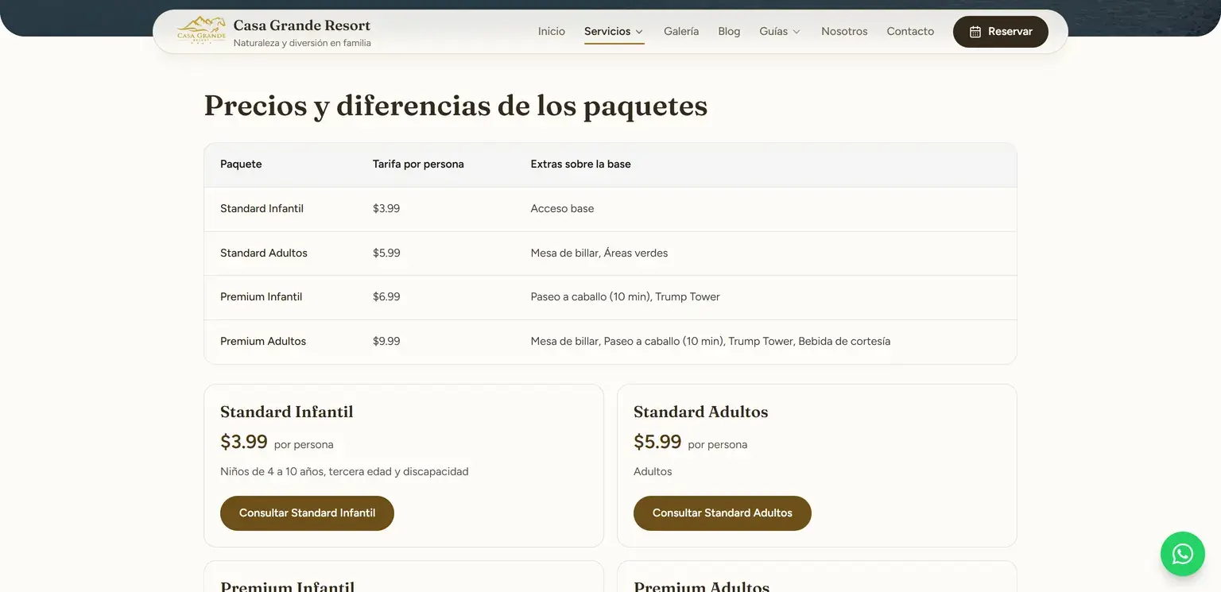Open the Galería page
The height and width of the screenshot is (592, 1221).
(681, 32)
